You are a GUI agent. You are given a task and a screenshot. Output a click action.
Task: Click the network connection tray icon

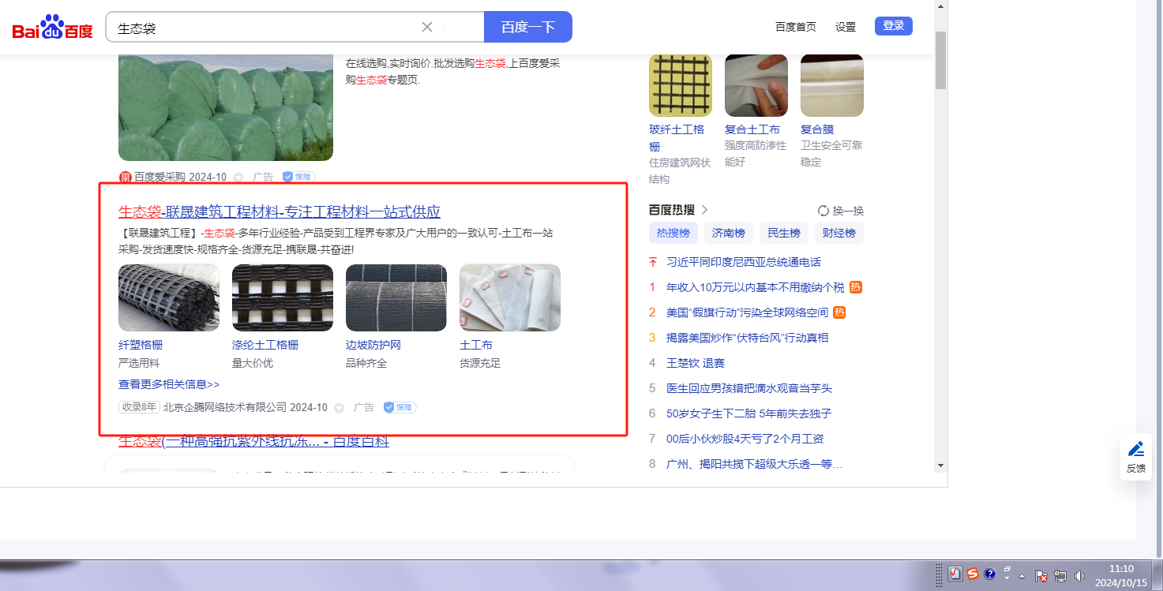point(1061,576)
